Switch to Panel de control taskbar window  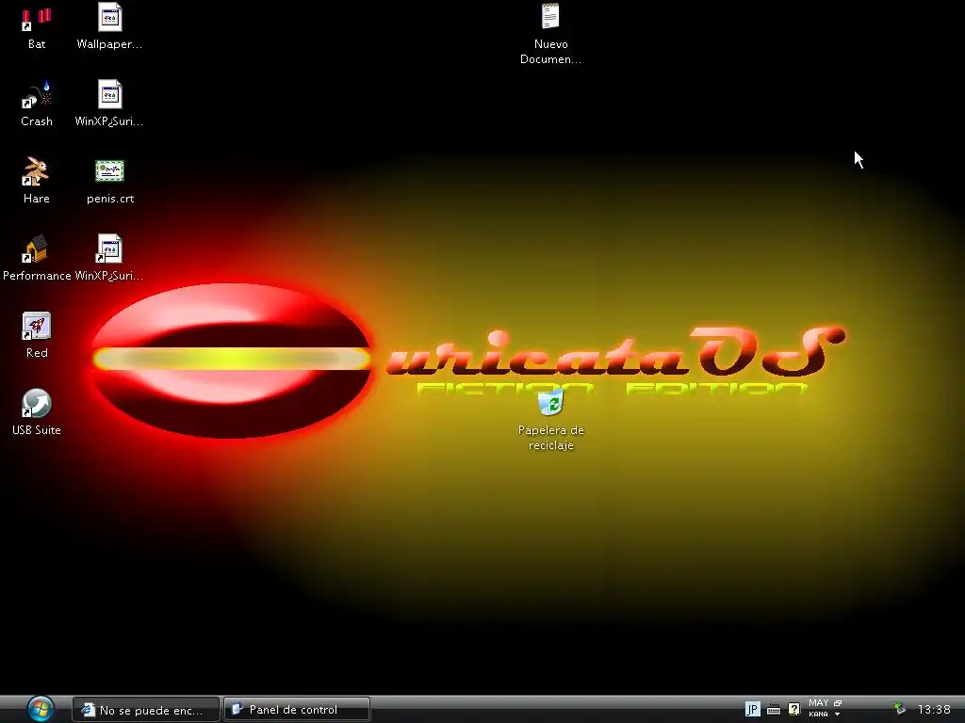click(x=297, y=710)
